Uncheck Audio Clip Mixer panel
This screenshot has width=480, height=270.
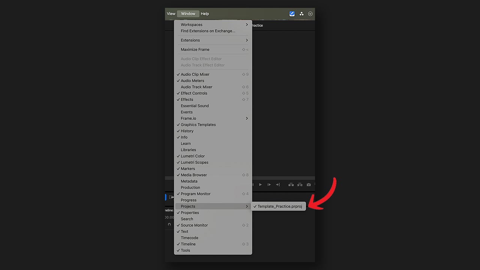[x=213, y=74]
